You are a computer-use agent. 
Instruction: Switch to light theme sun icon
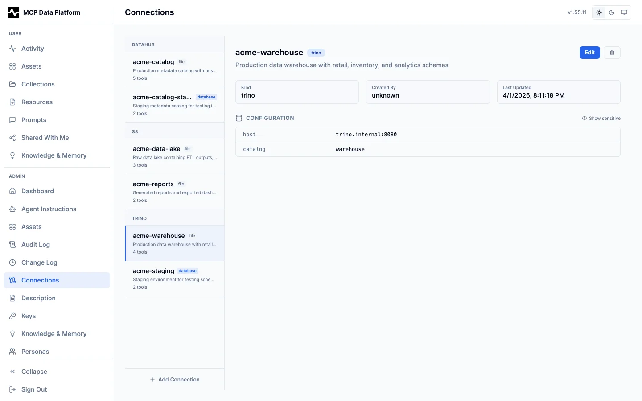[599, 12]
